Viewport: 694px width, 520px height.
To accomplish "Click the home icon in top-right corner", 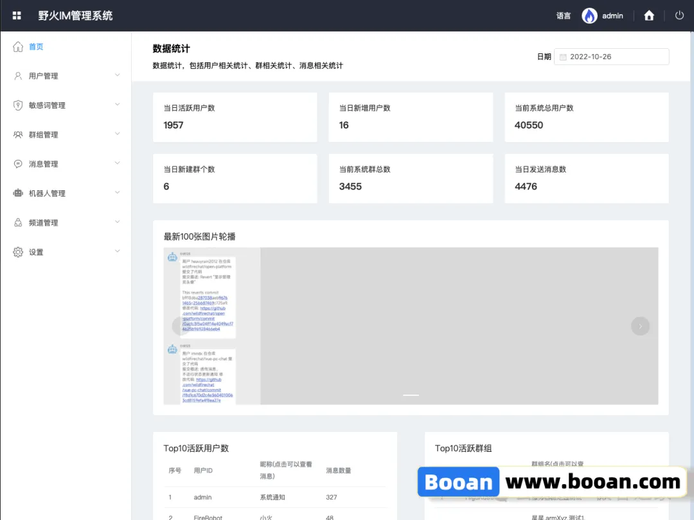I will (x=649, y=15).
